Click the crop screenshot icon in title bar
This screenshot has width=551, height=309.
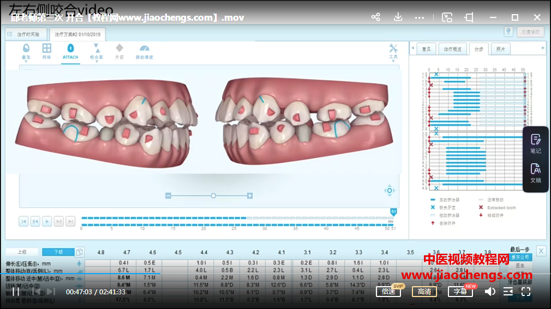pyautogui.click(x=469, y=17)
